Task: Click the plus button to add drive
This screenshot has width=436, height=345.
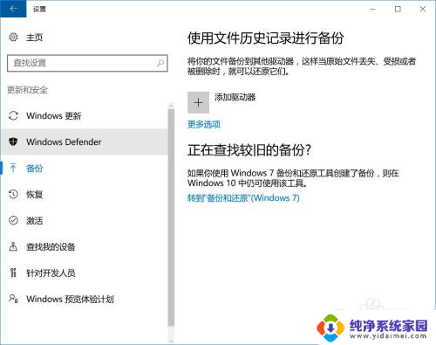Action: tap(198, 102)
